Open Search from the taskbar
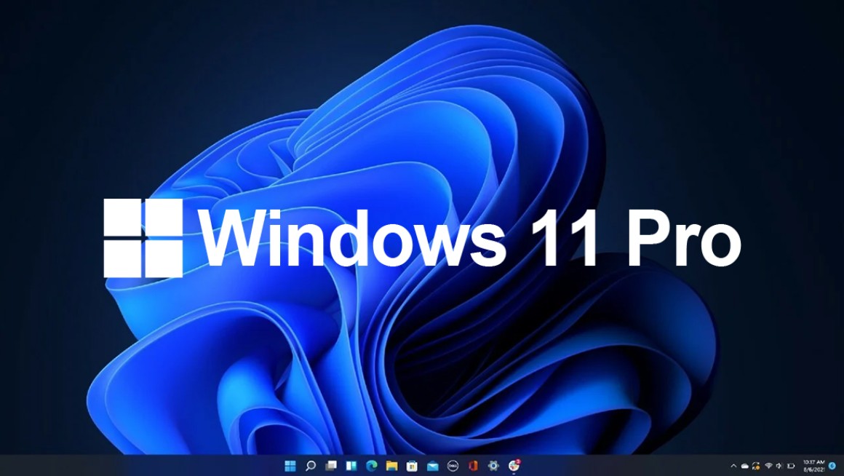This screenshot has width=844, height=476. pos(310,464)
